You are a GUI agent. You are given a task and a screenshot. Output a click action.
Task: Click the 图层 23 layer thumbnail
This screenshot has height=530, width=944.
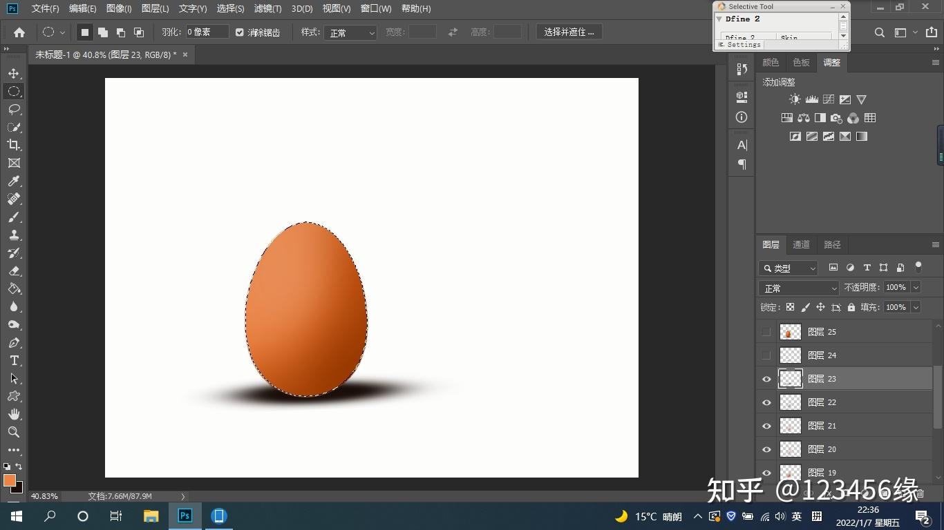pyautogui.click(x=790, y=378)
